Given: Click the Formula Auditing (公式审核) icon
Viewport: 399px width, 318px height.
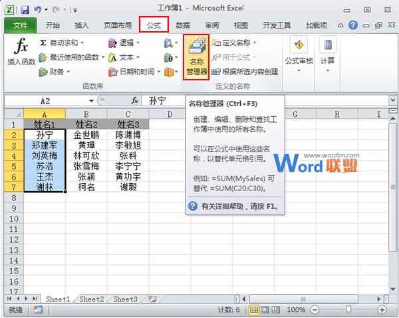Looking at the screenshot, I should [299, 52].
